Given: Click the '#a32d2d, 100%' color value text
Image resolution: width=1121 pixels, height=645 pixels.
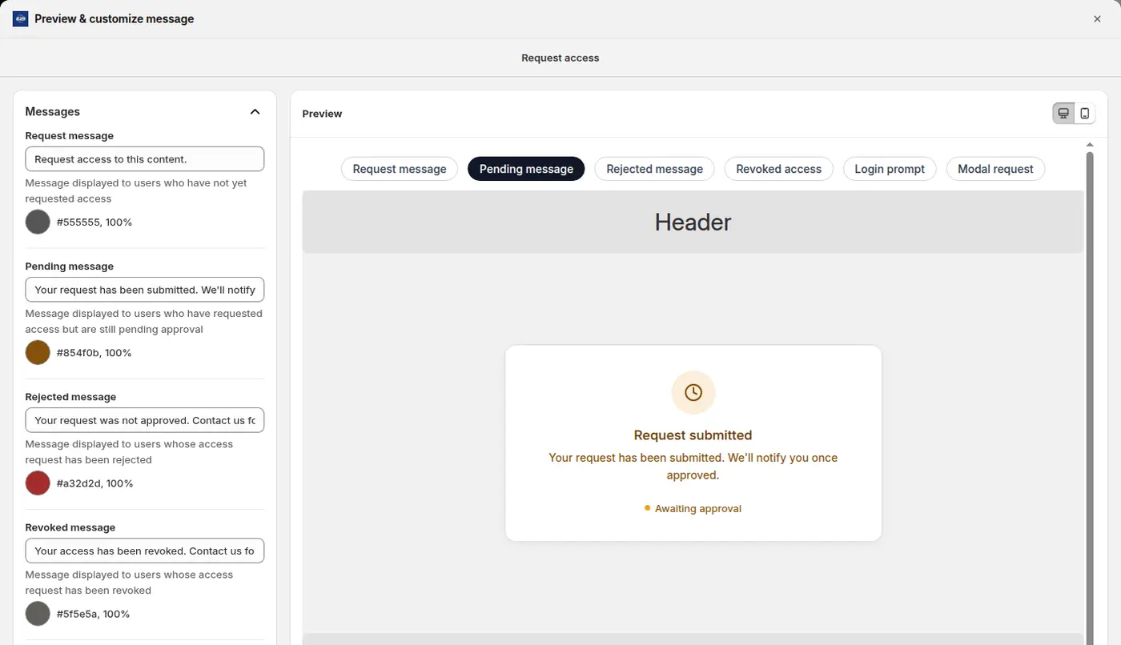Looking at the screenshot, I should click(94, 483).
